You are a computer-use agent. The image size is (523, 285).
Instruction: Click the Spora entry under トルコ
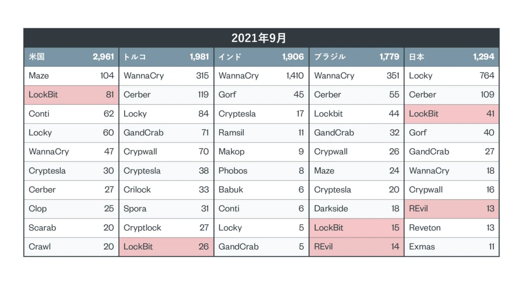135,209
